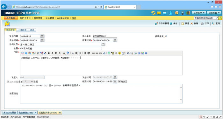
Task: Click the 协同人员 input field
Action: pos(61,45)
